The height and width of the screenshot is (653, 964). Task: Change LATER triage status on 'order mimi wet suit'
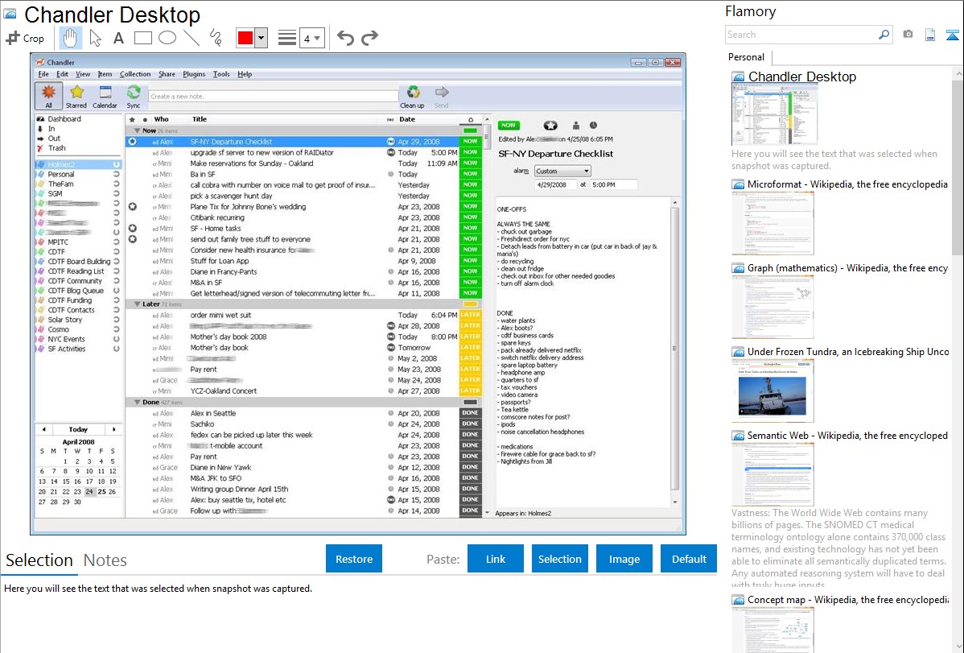coord(470,315)
